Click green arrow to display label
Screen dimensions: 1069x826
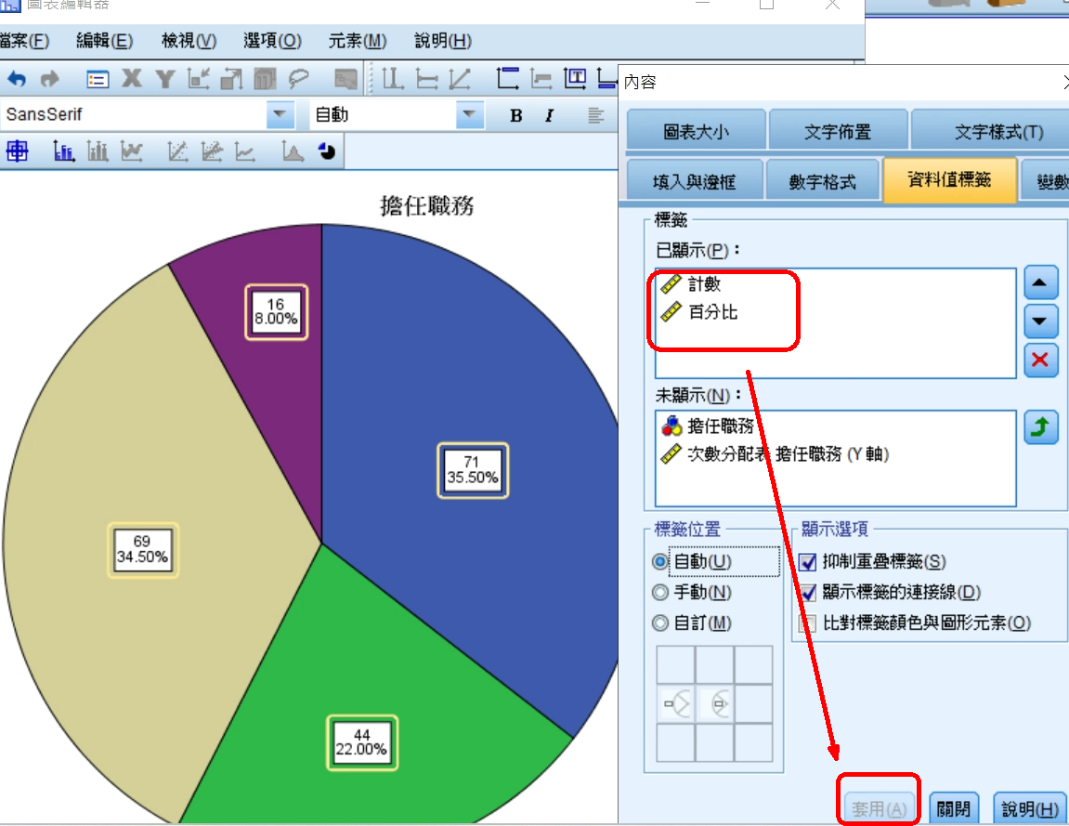pos(1041,427)
